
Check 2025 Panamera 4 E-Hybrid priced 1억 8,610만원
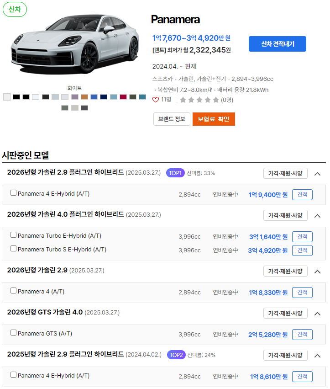13,375
